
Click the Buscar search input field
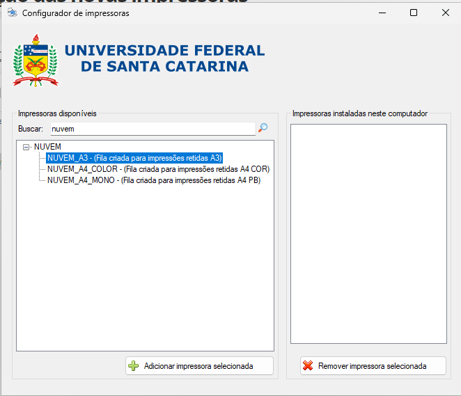point(153,129)
